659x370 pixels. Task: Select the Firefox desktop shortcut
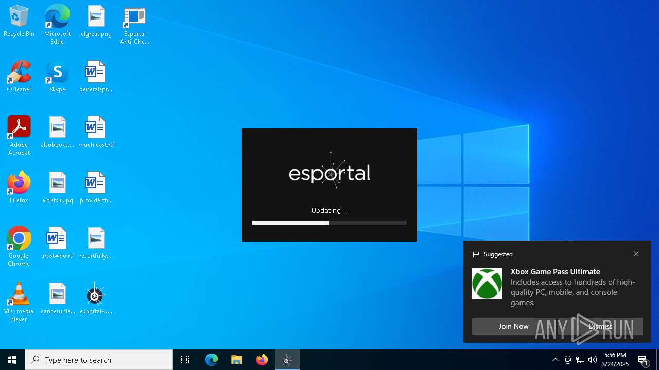pos(19,188)
